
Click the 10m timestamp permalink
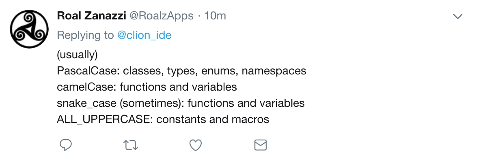coord(215,16)
